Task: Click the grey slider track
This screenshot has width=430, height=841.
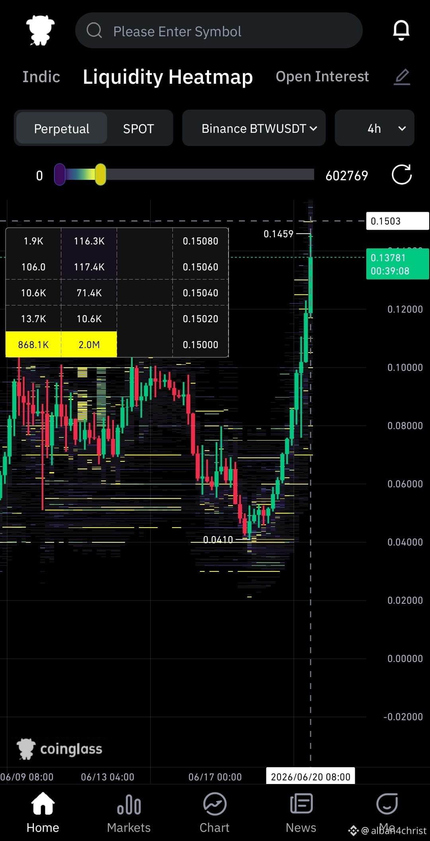Action: tap(210, 175)
